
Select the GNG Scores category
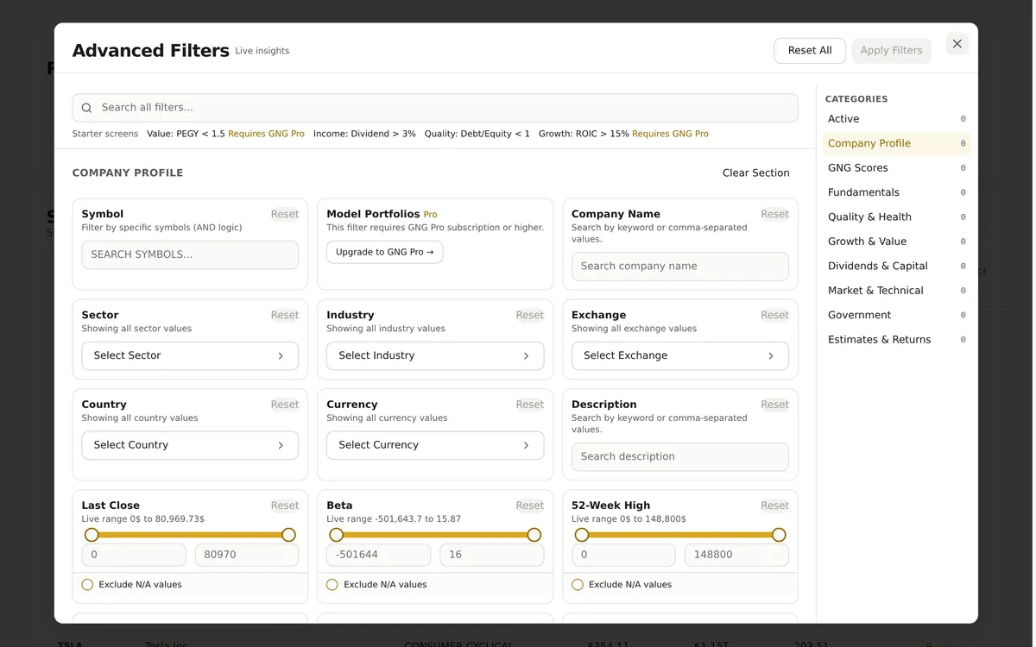click(x=897, y=168)
